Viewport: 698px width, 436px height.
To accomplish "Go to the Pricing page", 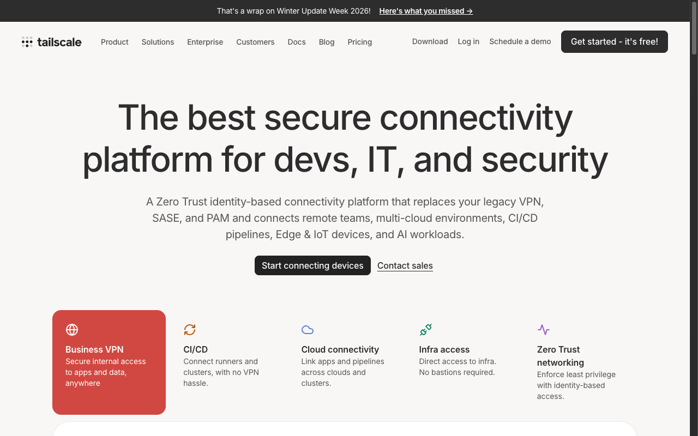I will pyautogui.click(x=360, y=42).
